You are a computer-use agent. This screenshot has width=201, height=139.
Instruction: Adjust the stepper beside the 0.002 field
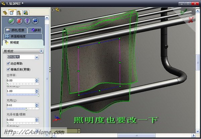coord(37,120)
